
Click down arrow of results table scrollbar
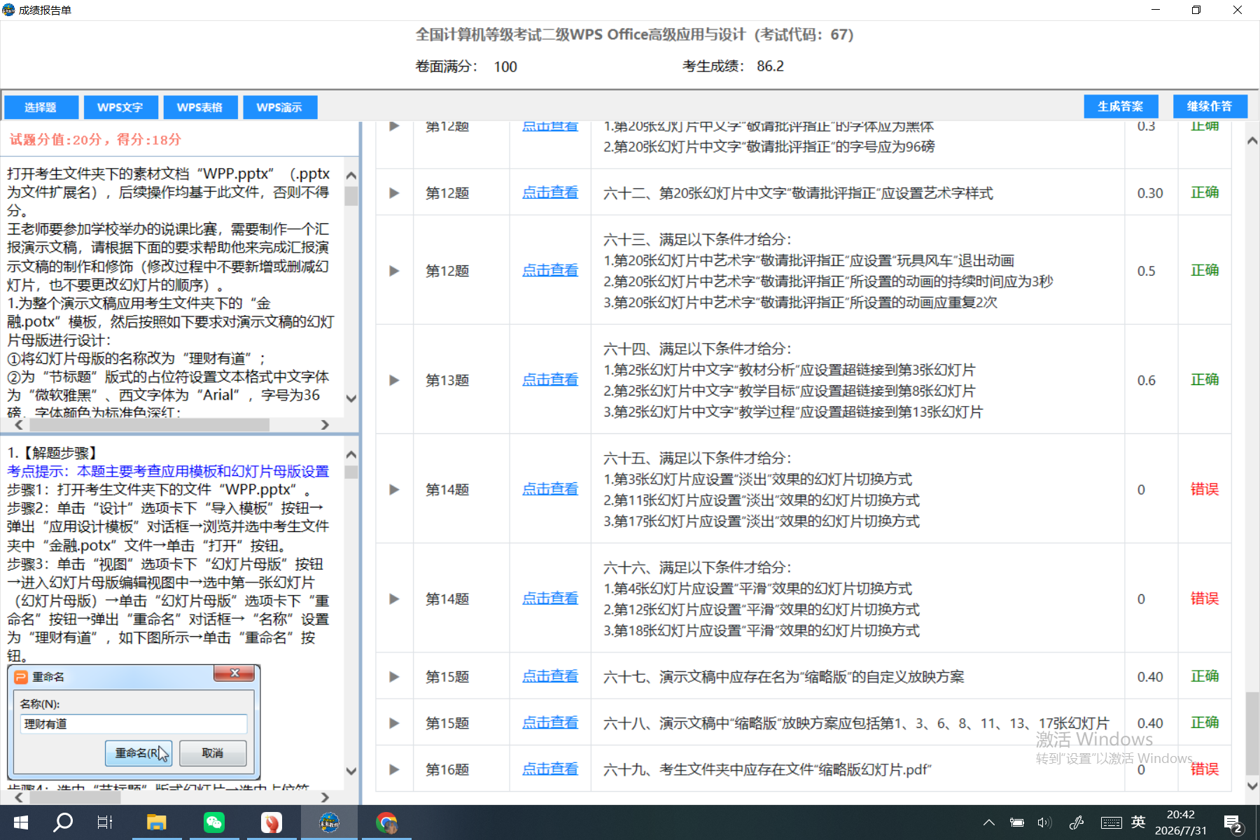coord(1252,786)
